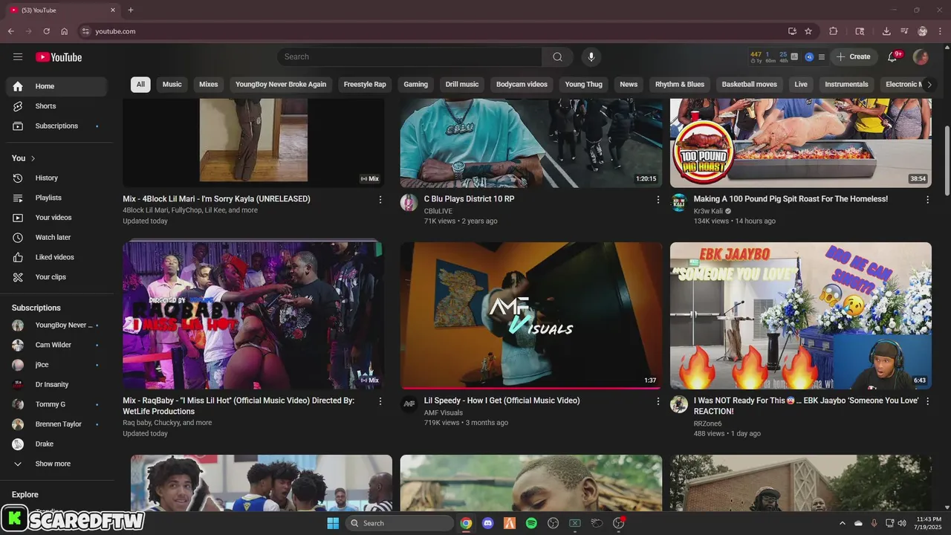Click the Create button

point(854,56)
